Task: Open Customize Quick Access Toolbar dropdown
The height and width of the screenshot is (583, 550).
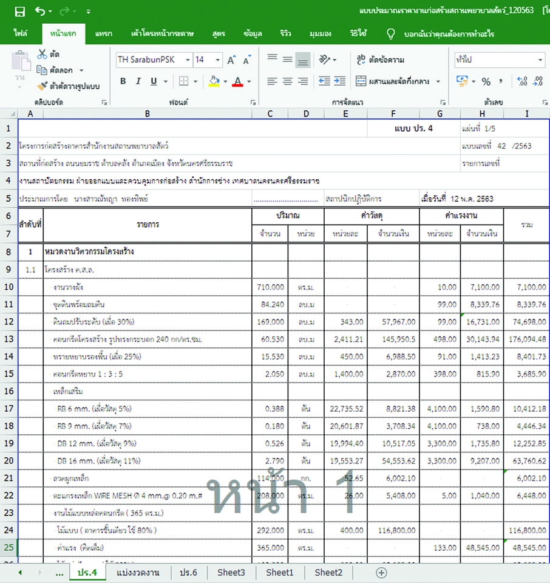Action: pyautogui.click(x=88, y=12)
